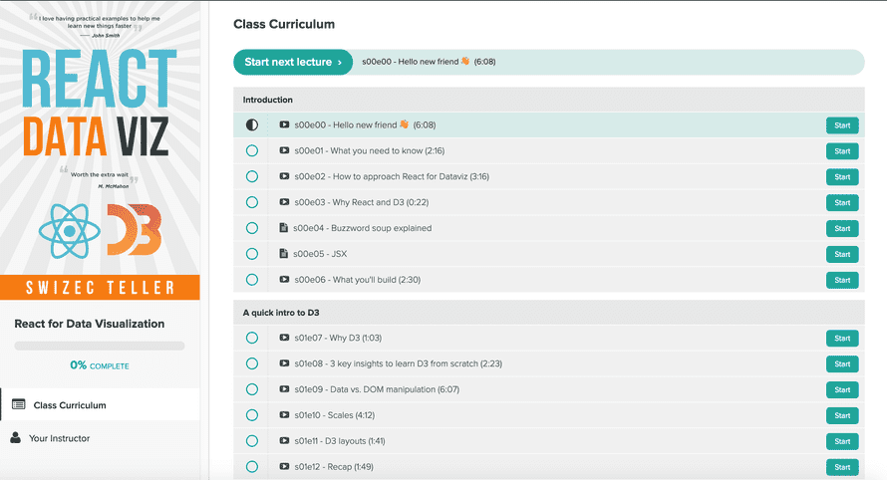Click document icon beside Buzzword soup explained
This screenshot has width=887, height=480.
coord(284,228)
